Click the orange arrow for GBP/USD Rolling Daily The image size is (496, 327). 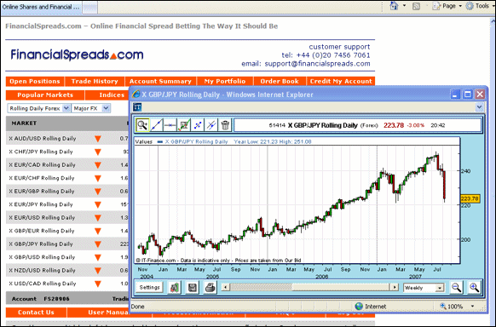pyautogui.click(x=98, y=257)
